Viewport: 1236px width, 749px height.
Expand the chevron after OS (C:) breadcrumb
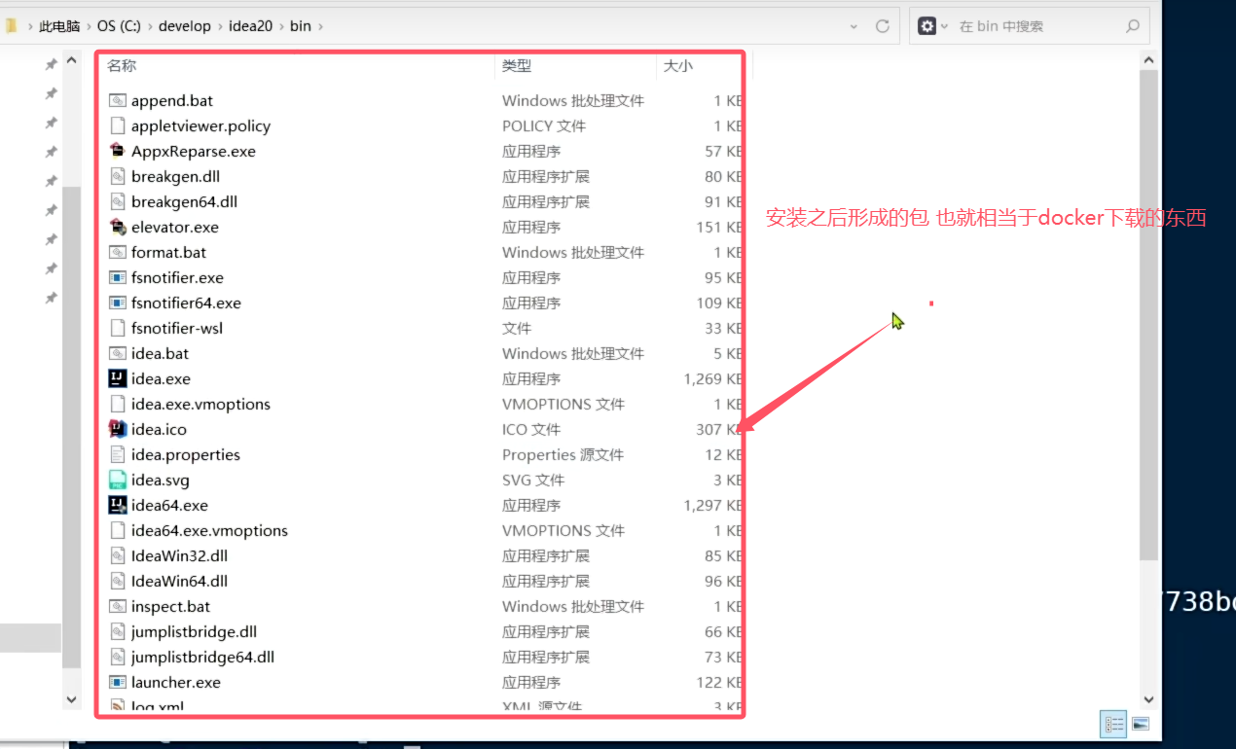tap(152, 26)
